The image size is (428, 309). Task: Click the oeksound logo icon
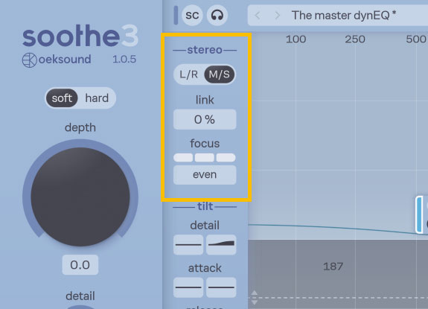point(30,60)
